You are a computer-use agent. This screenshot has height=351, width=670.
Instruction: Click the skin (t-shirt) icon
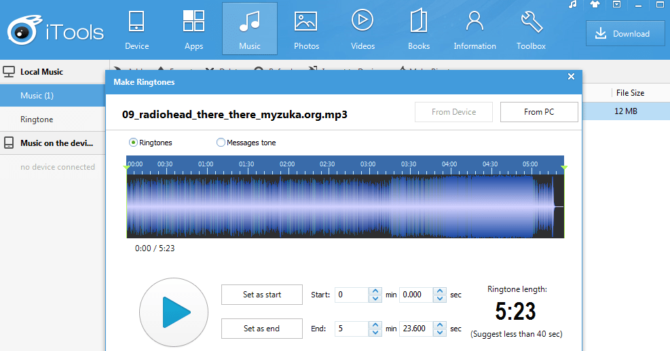pyautogui.click(x=595, y=5)
